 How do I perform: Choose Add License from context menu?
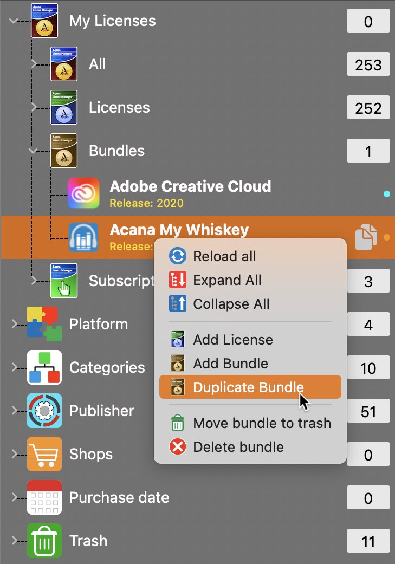tap(250, 340)
